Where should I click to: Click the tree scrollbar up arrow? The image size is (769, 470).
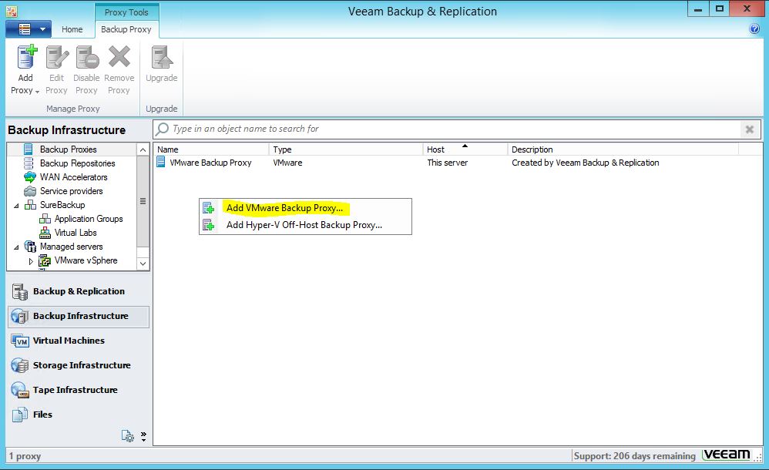pyautogui.click(x=143, y=149)
